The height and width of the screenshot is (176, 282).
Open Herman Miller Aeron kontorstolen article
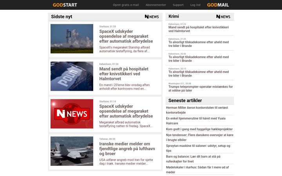197,110
